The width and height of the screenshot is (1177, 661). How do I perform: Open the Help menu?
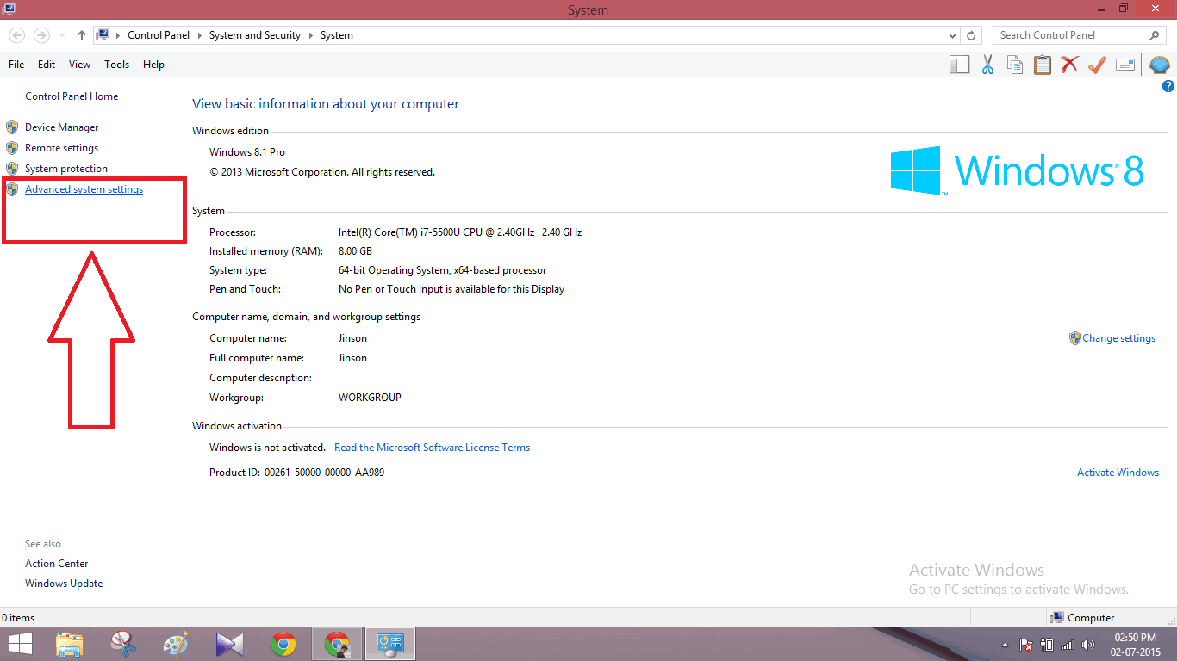click(153, 65)
